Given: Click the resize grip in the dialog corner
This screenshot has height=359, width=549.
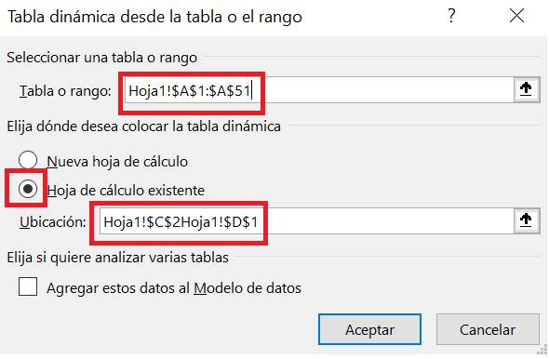Looking at the screenshot, I should point(542,350).
